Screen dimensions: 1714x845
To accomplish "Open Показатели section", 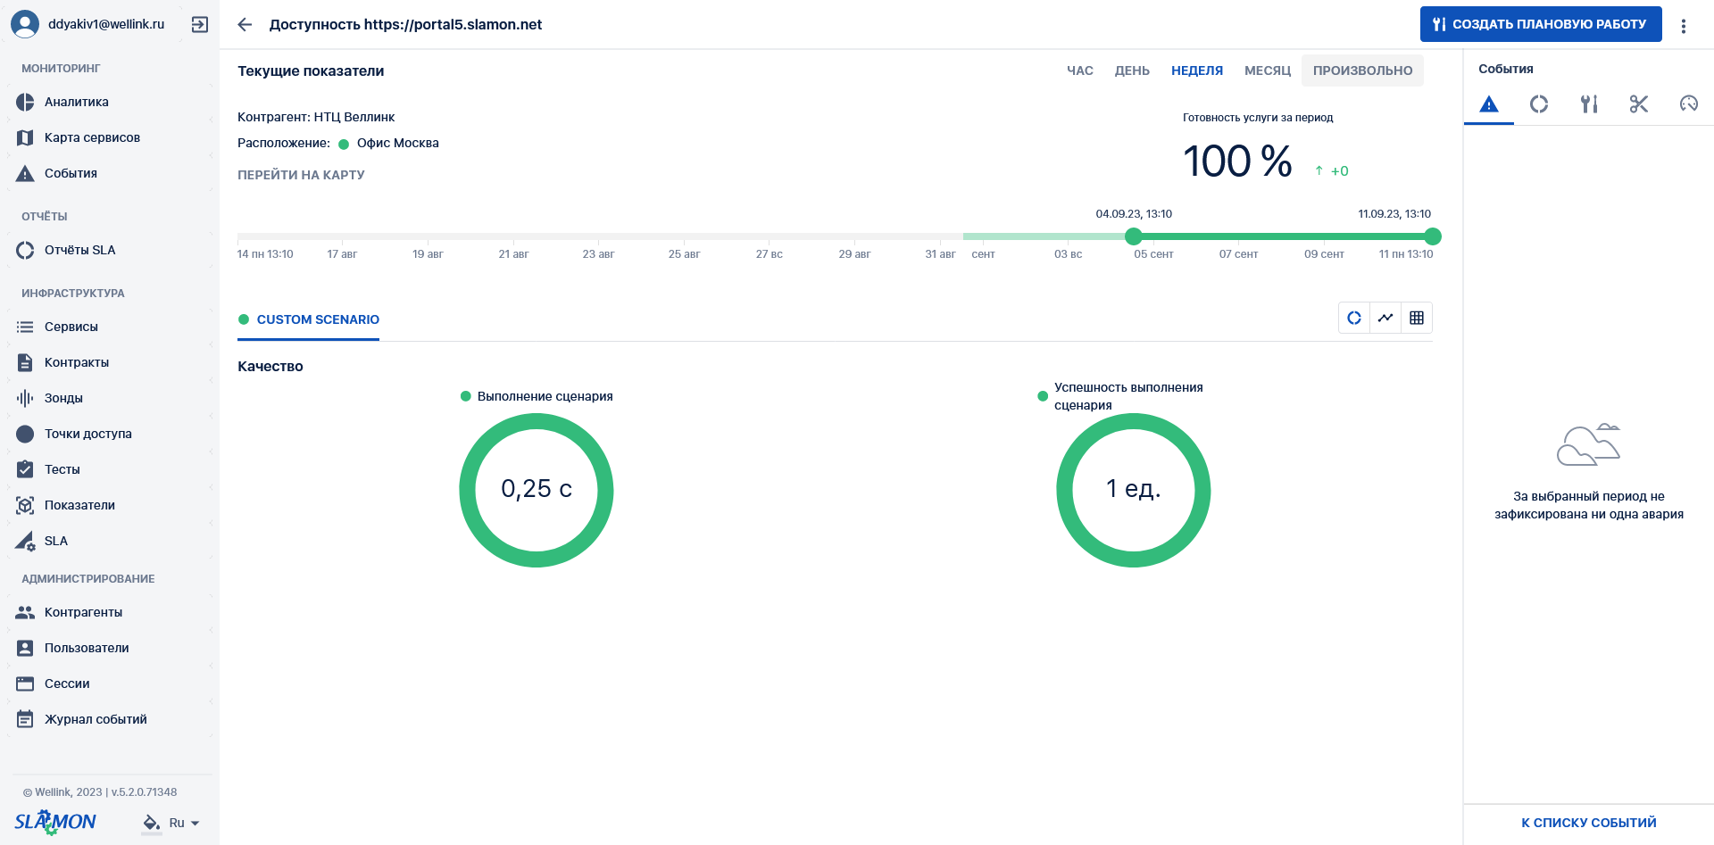I will [x=110, y=505].
